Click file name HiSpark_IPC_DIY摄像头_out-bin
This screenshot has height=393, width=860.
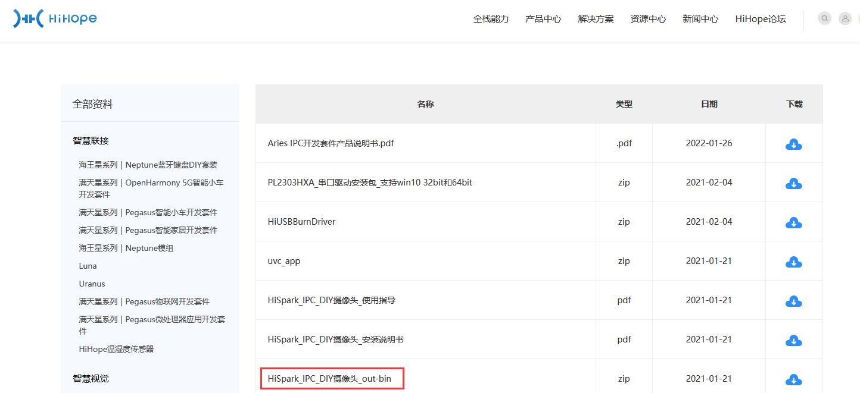point(329,379)
